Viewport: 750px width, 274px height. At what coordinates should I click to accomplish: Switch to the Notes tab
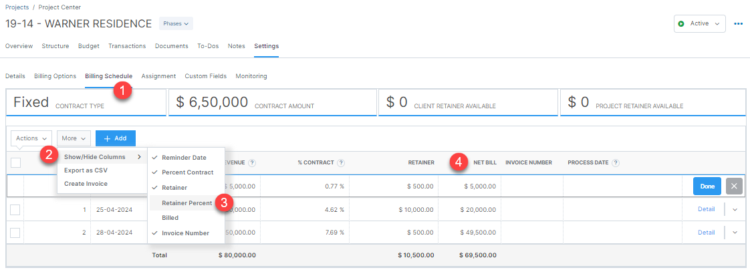(x=236, y=46)
